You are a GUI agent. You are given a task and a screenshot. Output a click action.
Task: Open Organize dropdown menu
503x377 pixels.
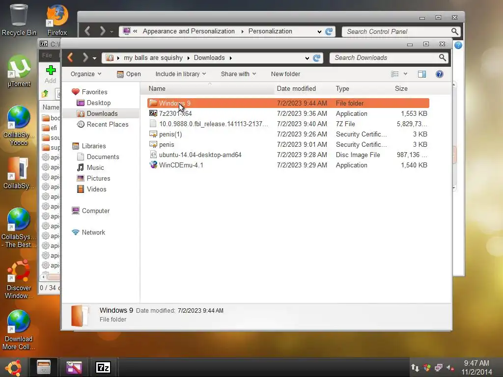tap(85, 74)
